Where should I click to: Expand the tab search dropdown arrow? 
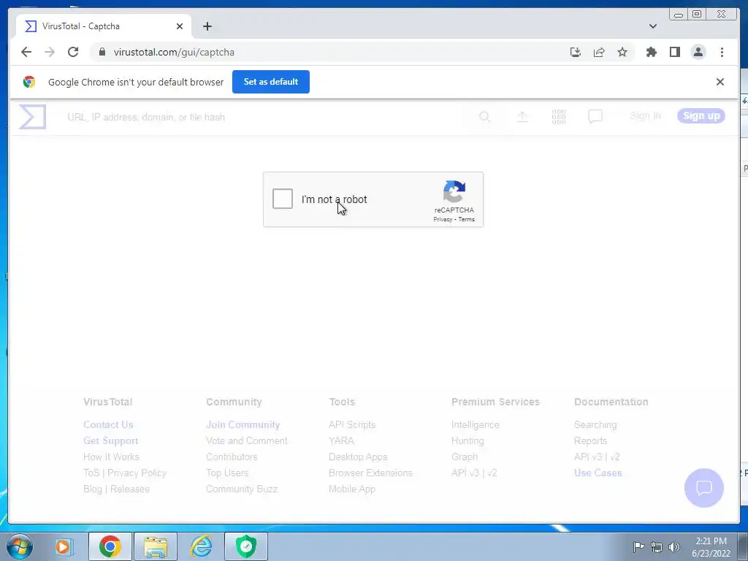pos(653,26)
